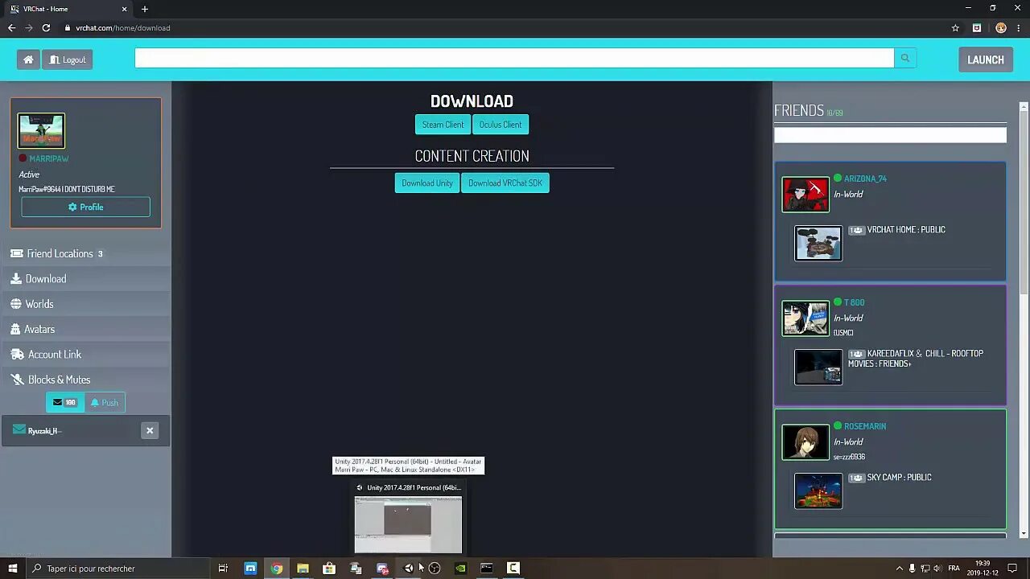Open a new browser tab

point(145,9)
